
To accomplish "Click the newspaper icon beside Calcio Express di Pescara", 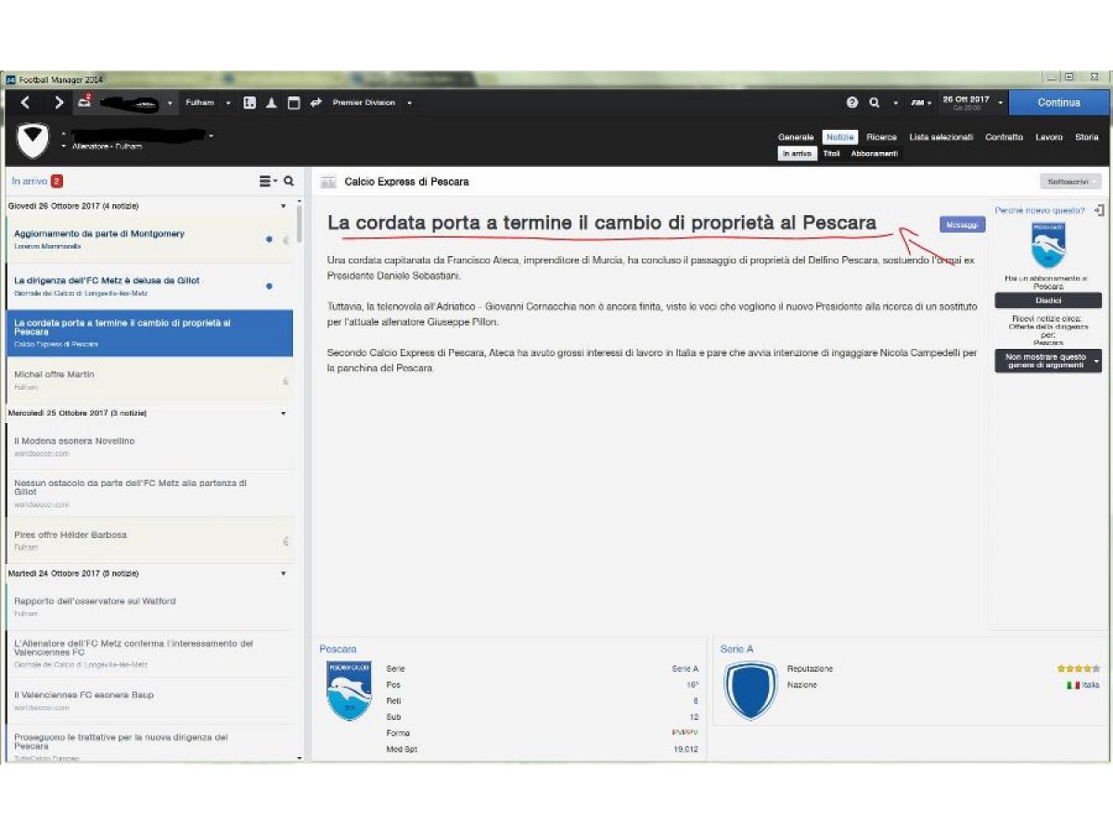I will pos(327,182).
